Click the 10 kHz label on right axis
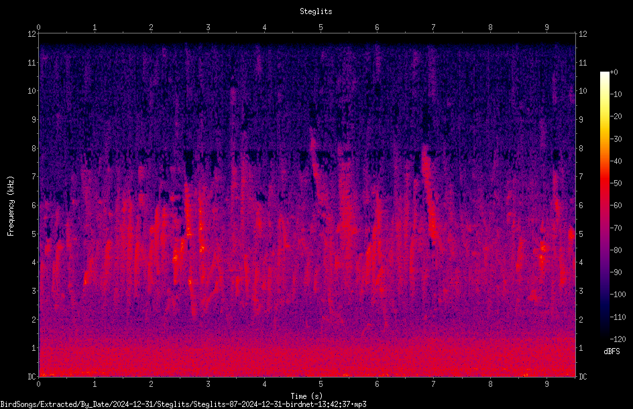Screen dimensions: 633x409 (x=583, y=91)
